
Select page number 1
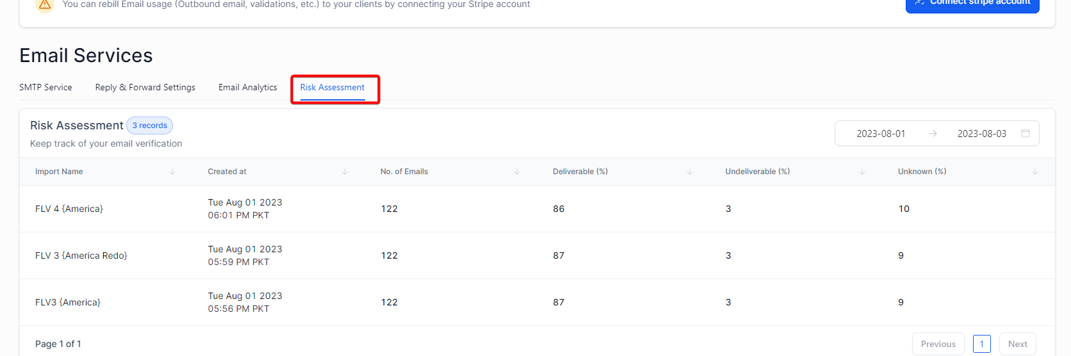pos(982,344)
